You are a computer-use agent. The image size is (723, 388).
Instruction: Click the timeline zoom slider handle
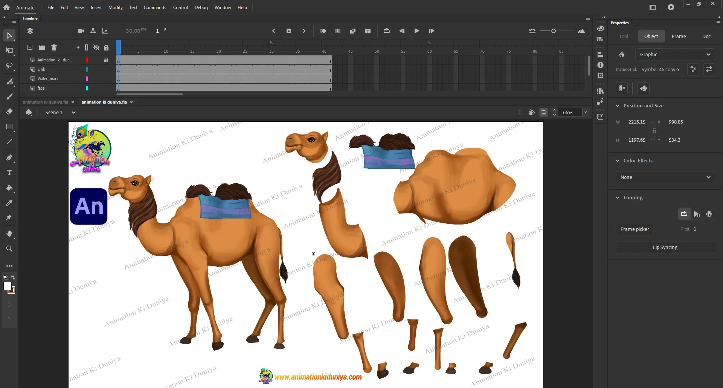[553, 31]
